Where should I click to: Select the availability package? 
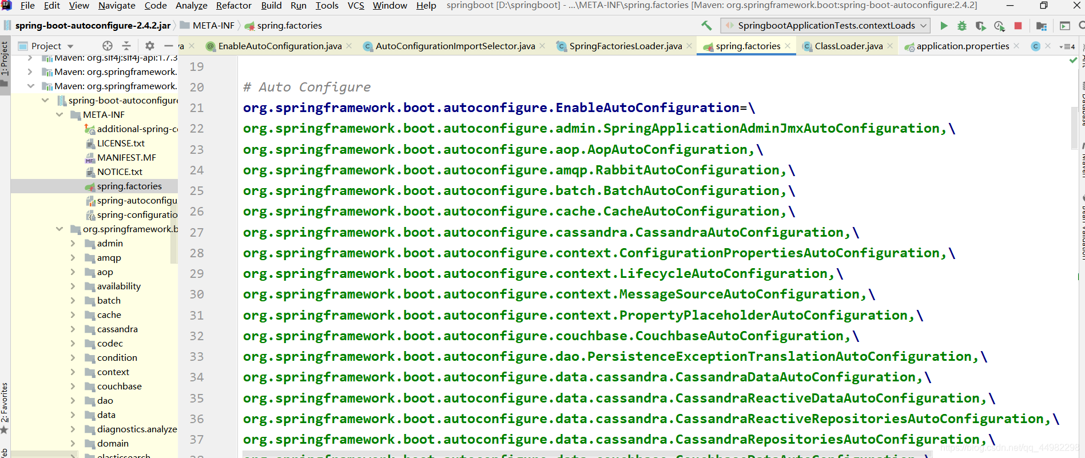119,286
